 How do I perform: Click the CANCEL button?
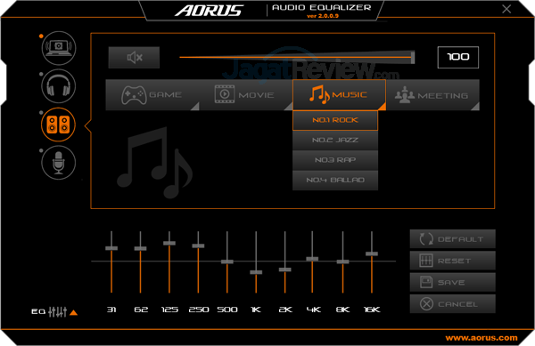pyautogui.click(x=452, y=304)
